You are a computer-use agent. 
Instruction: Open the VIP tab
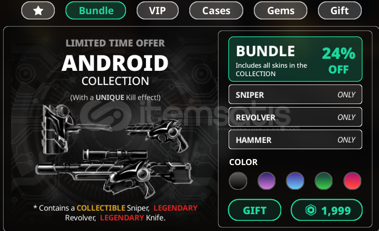157,11
